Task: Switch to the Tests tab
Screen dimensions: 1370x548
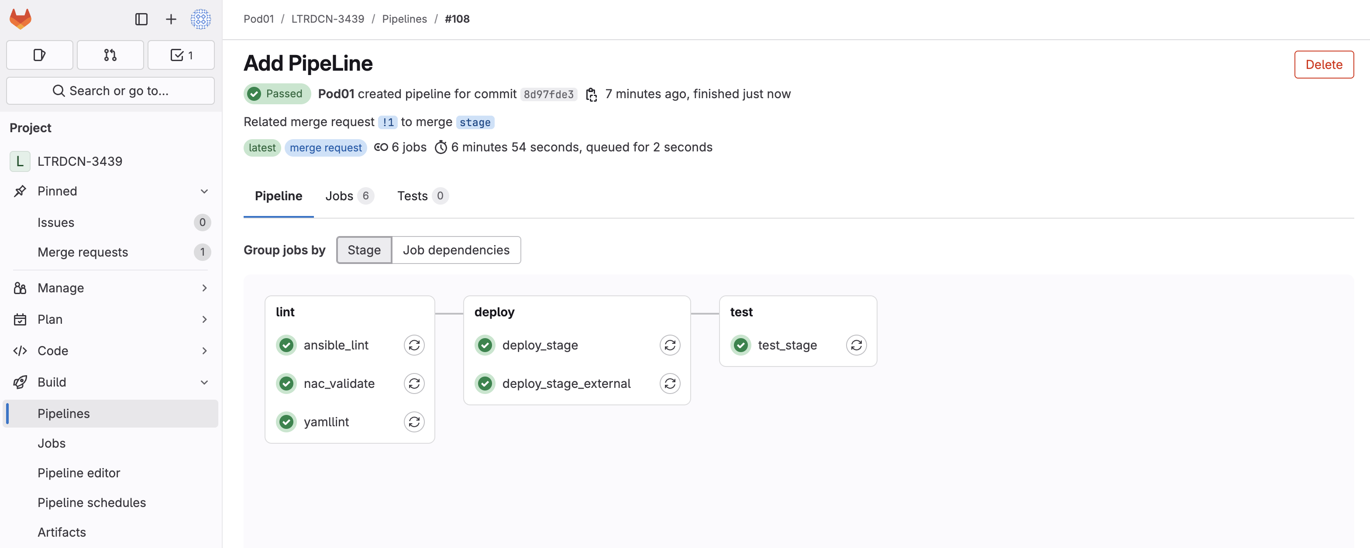Action: (x=423, y=196)
